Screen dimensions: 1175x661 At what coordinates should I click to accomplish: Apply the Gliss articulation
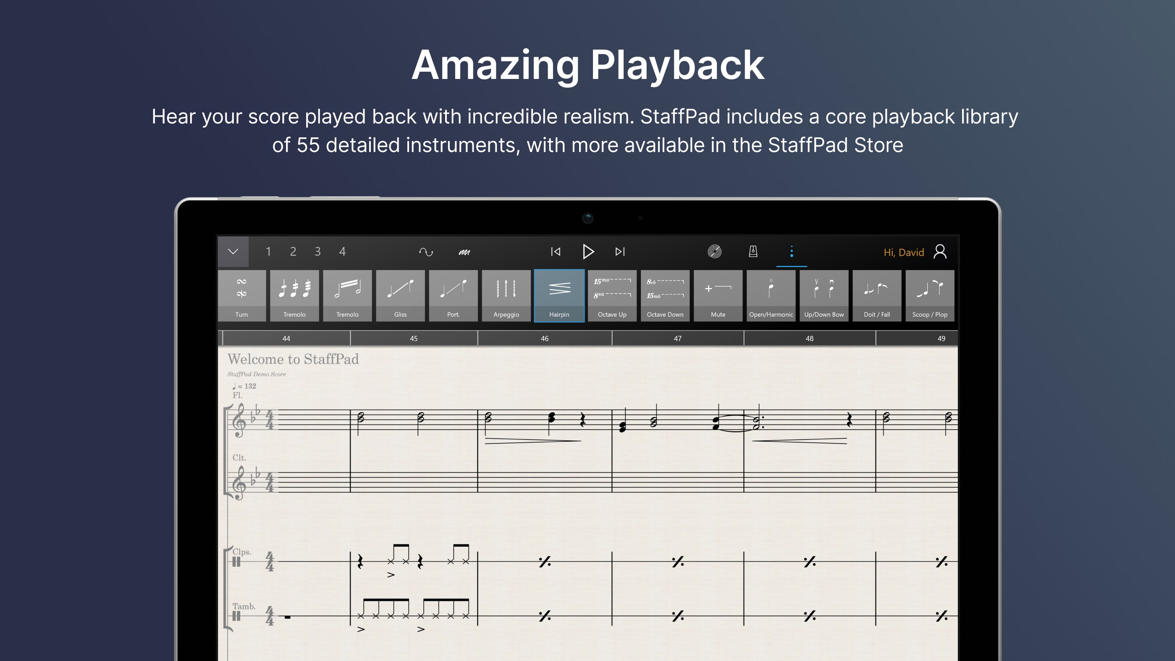click(400, 296)
